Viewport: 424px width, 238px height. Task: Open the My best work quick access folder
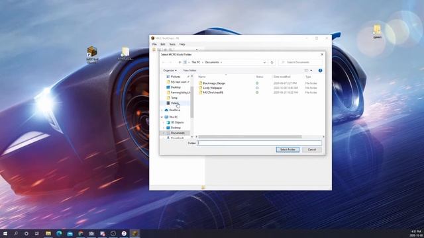tap(178, 82)
